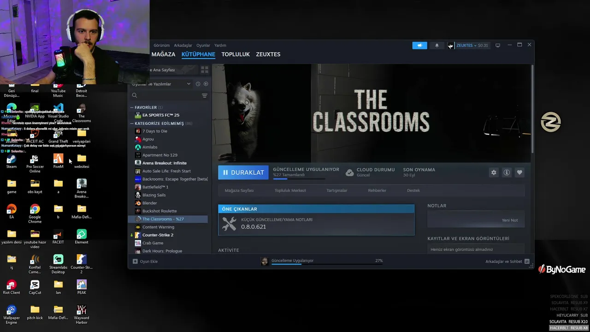Open Steam desktop shortcut
The image size is (590, 332).
pos(12,162)
